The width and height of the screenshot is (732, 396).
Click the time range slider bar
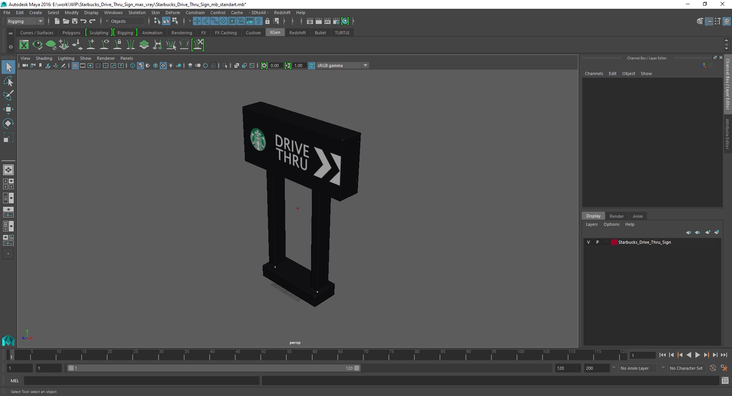[x=213, y=368]
